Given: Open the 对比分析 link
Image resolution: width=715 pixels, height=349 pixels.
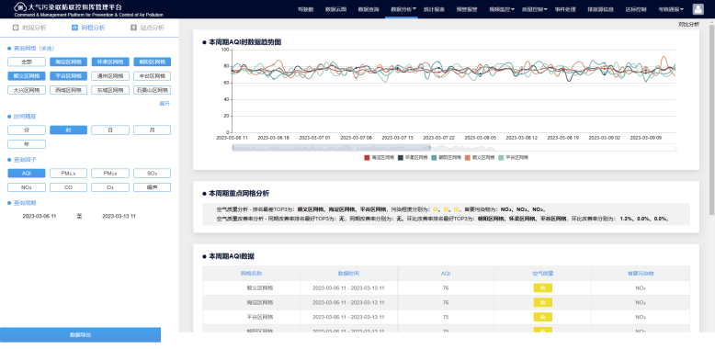Looking at the screenshot, I should click(x=688, y=25).
